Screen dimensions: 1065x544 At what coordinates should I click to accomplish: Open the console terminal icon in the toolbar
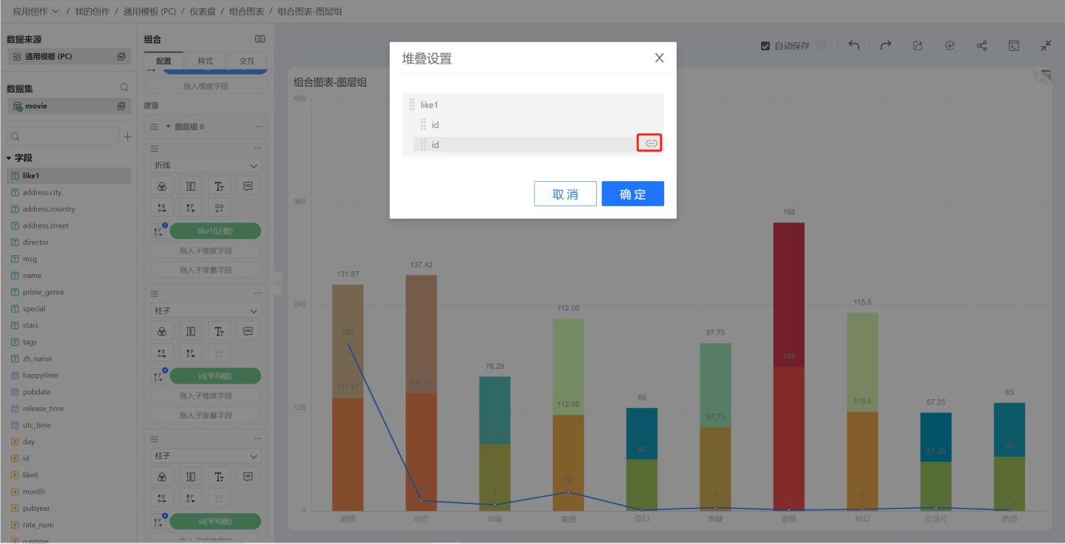click(1014, 46)
